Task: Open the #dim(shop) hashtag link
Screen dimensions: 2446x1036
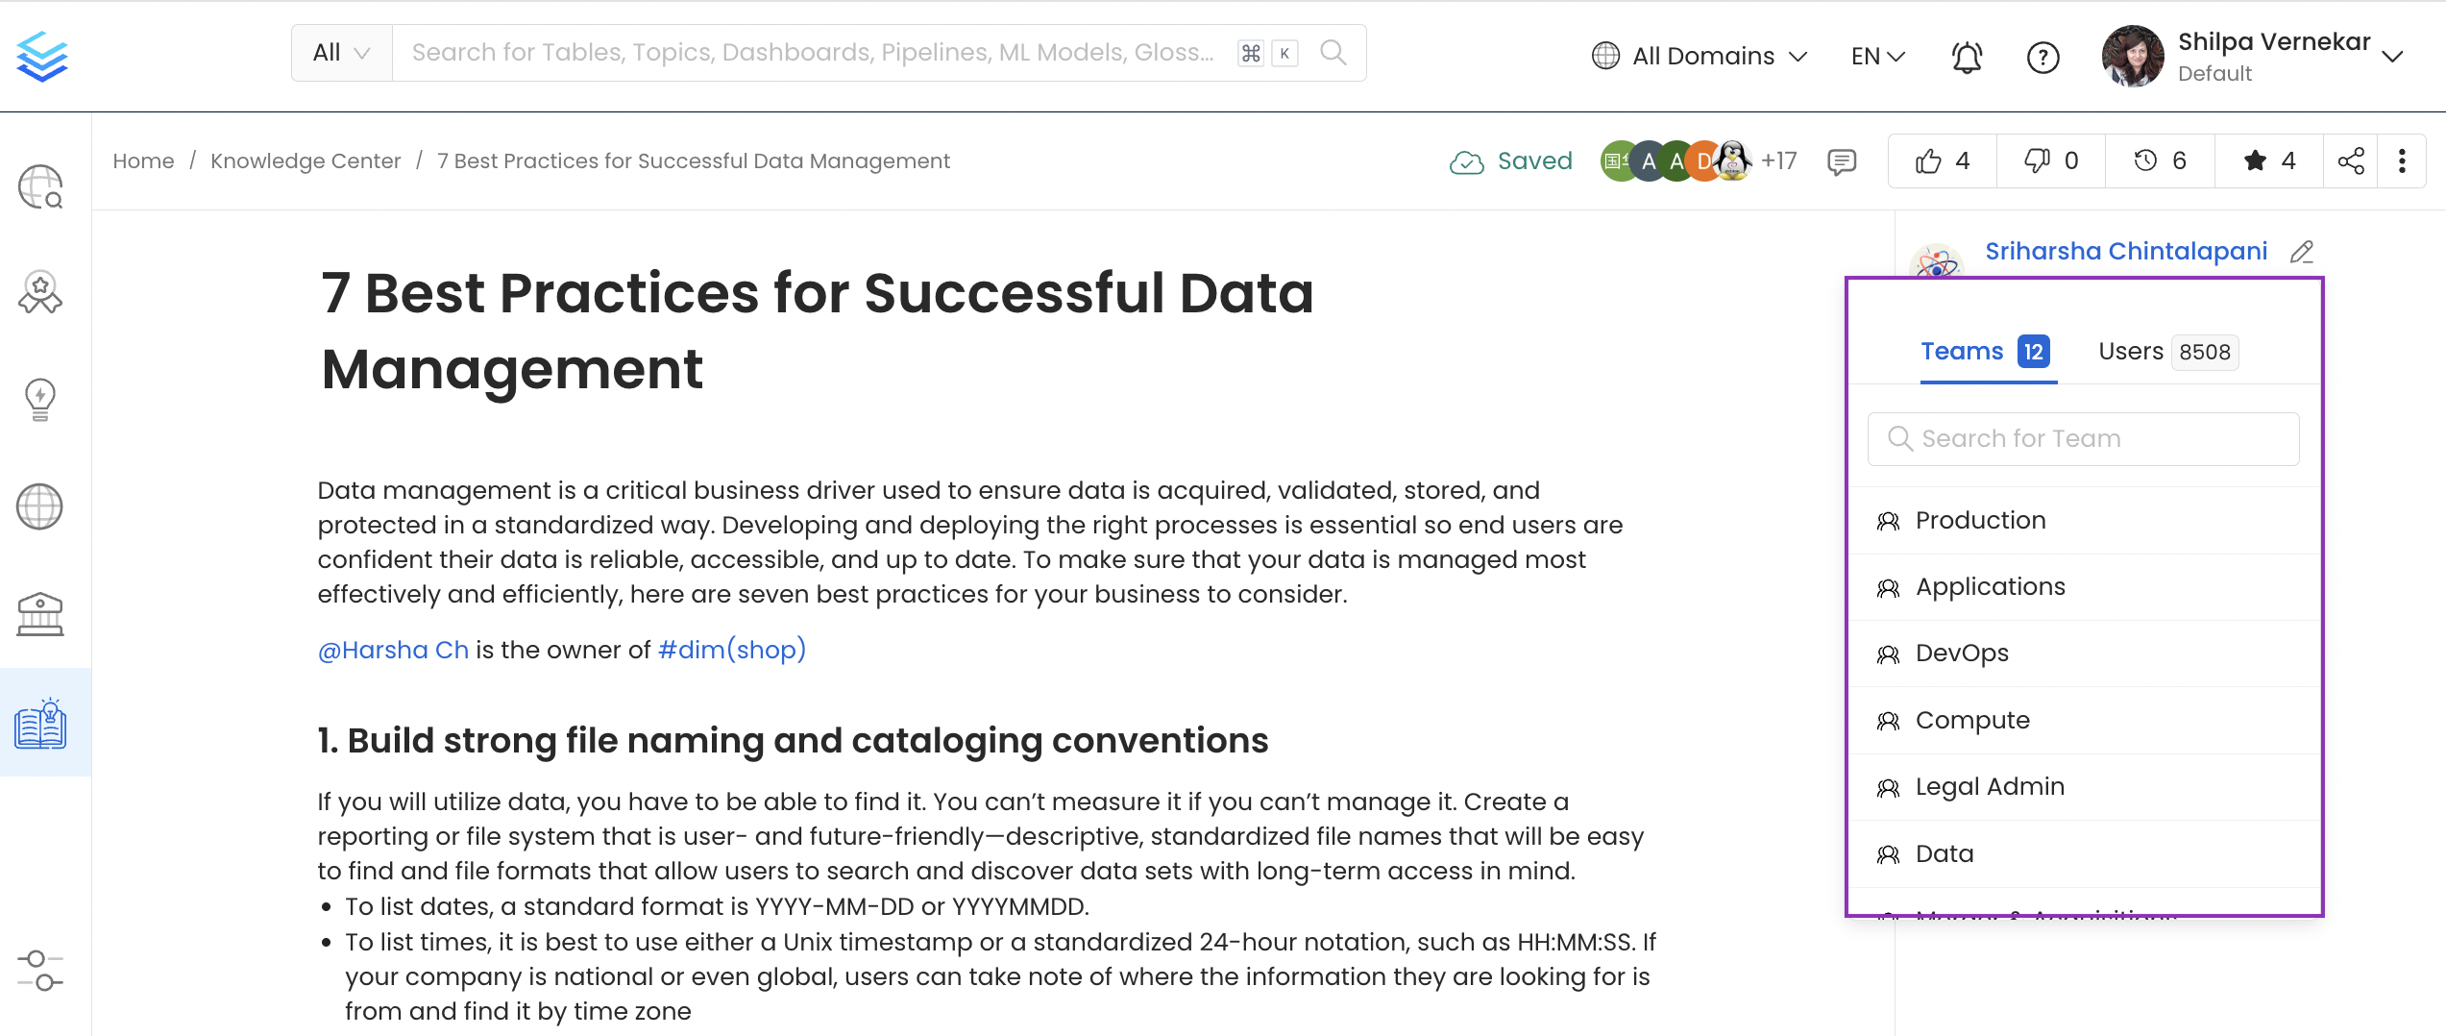Action: pyautogui.click(x=731, y=650)
